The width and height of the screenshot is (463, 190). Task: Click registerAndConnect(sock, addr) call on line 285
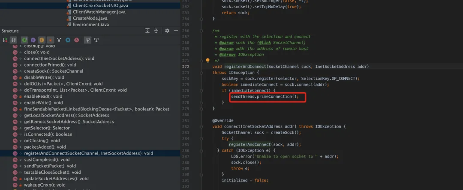[265, 145]
